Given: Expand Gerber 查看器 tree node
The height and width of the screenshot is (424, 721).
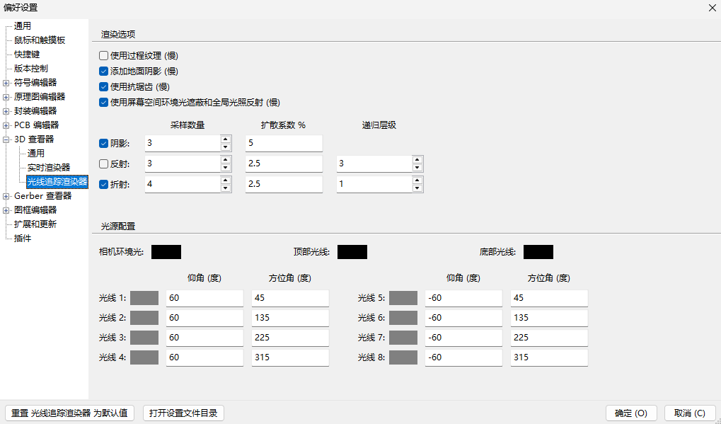Looking at the screenshot, I should point(6,196).
